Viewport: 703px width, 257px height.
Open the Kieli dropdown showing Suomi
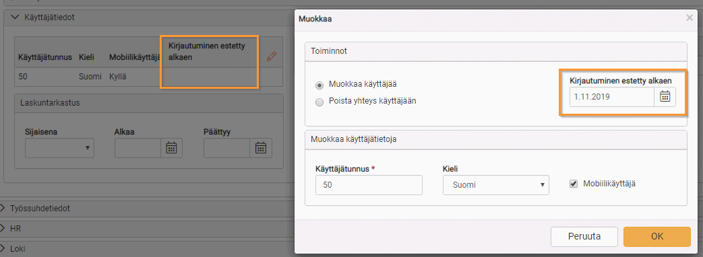pos(496,185)
